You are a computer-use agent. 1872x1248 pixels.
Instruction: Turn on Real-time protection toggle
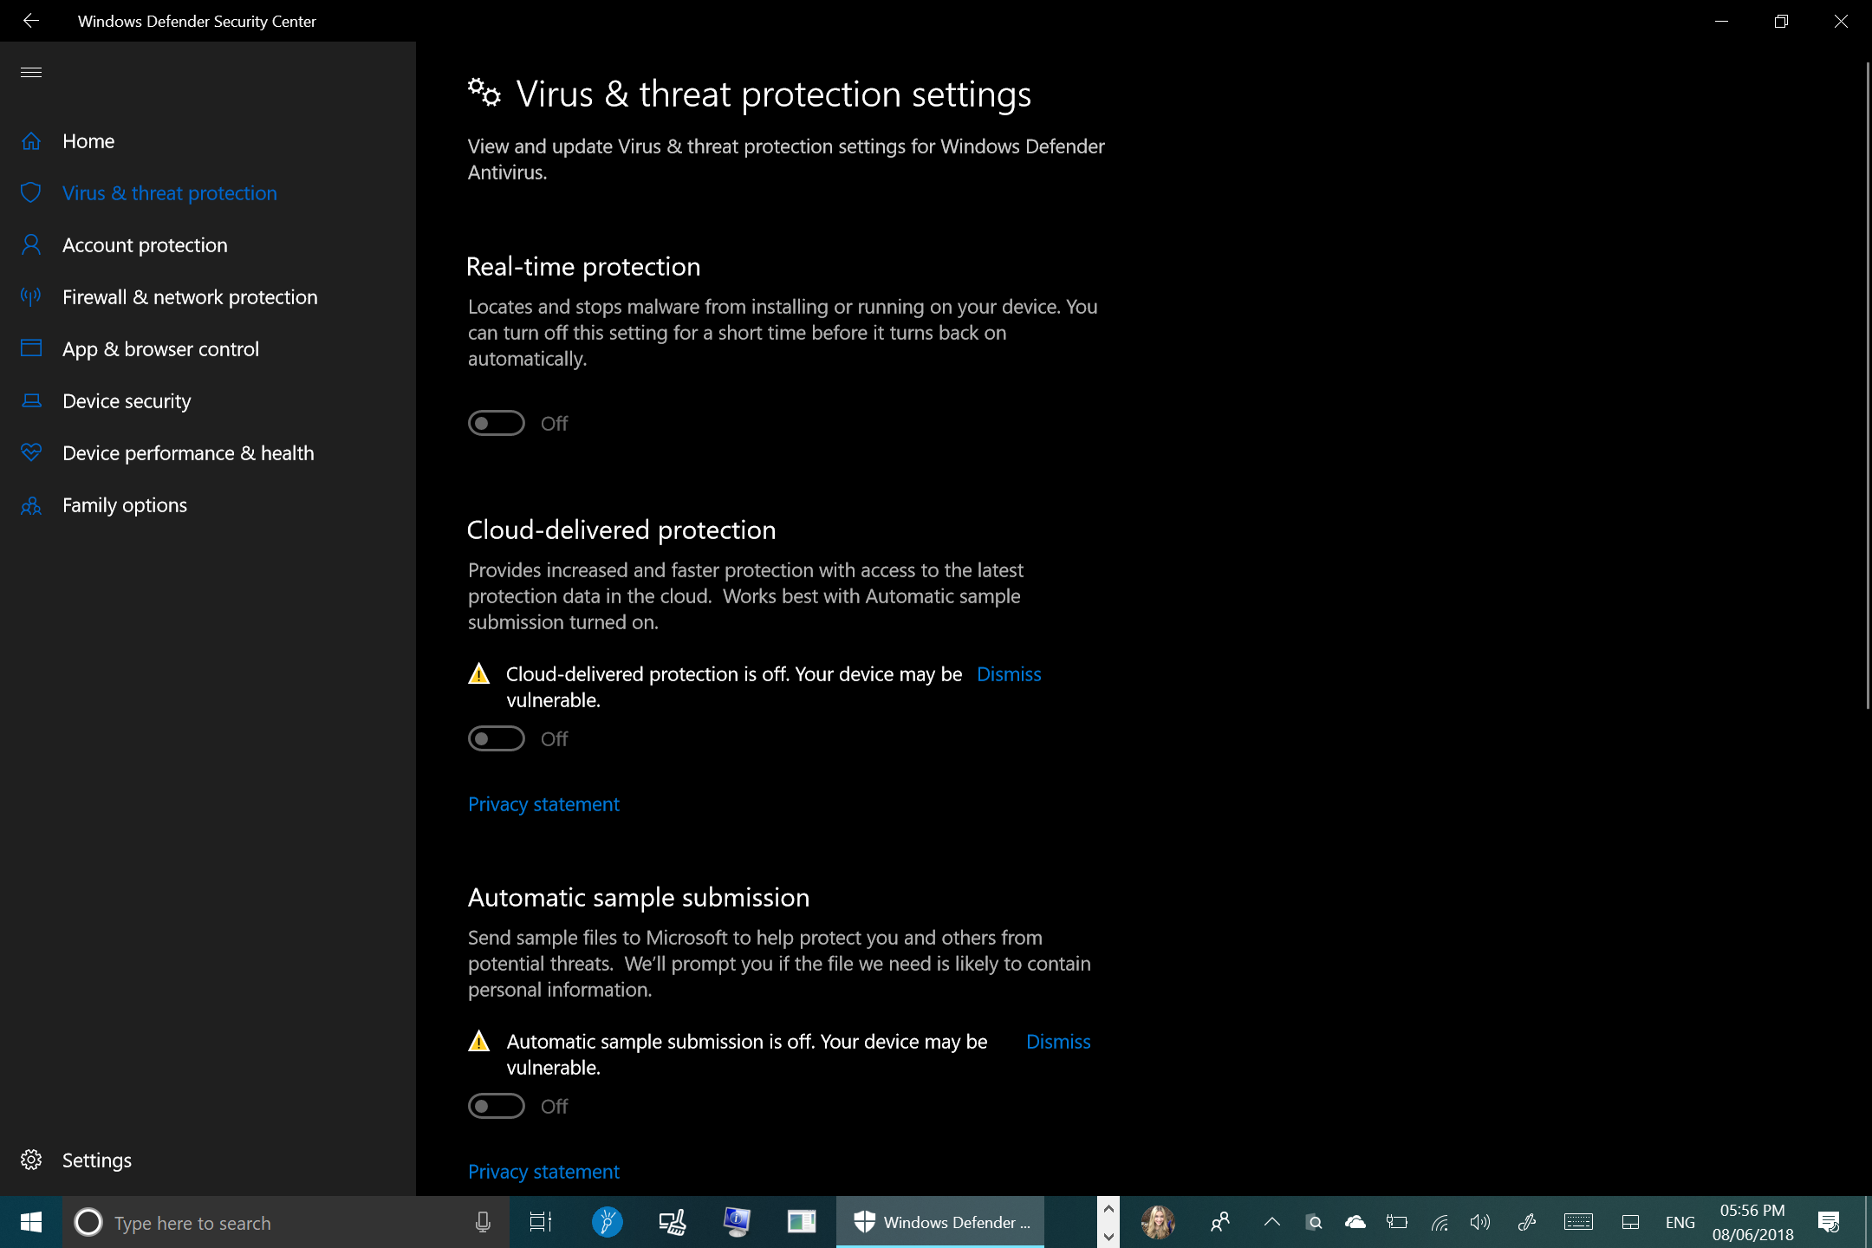tap(497, 423)
